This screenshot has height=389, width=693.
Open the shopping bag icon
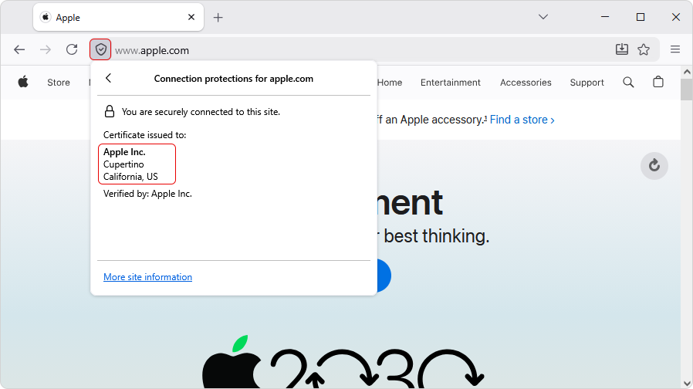(658, 82)
